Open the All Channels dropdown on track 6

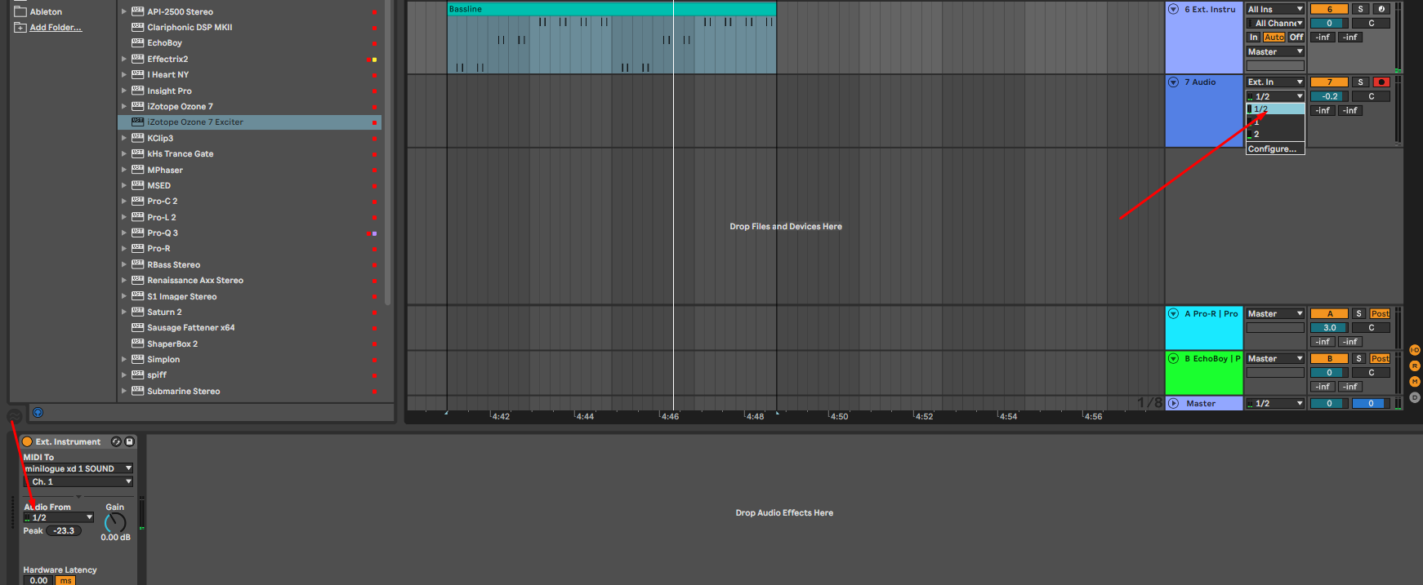[x=1275, y=24]
